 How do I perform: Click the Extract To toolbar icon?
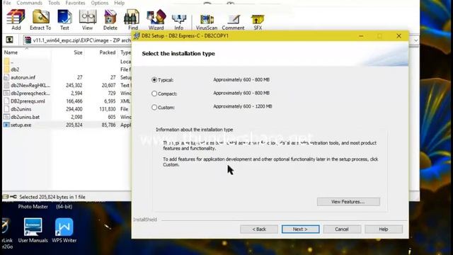point(40,20)
